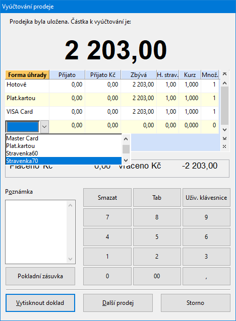Image resolution: width=236 pixels, height=321 pixels.
Task: Start Další prodej
Action: point(118,303)
